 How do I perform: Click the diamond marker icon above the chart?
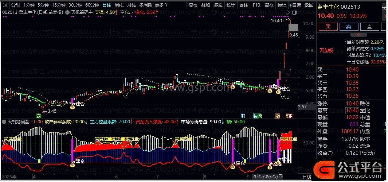(x=288, y=12)
